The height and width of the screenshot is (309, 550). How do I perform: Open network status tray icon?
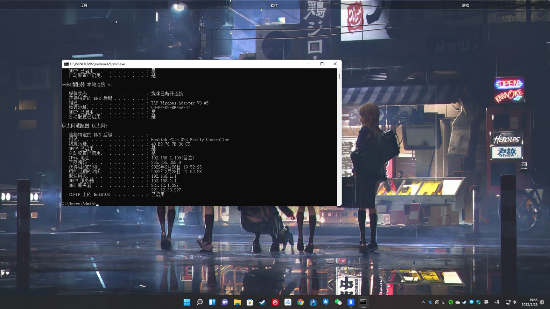508,302
